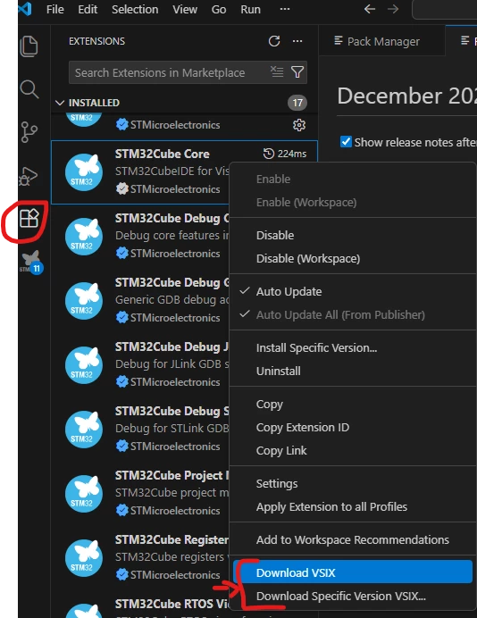Screen dimensions: 477x618
Task: Refresh the extensions list
Action: (274, 41)
